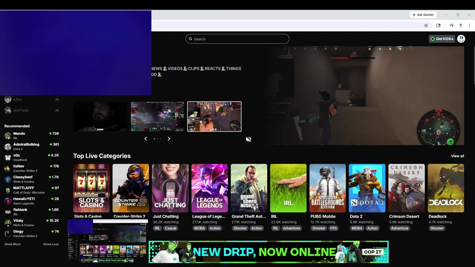Open the Slots & Casino category card
Screen dimensions: 475x267
tap(92, 188)
